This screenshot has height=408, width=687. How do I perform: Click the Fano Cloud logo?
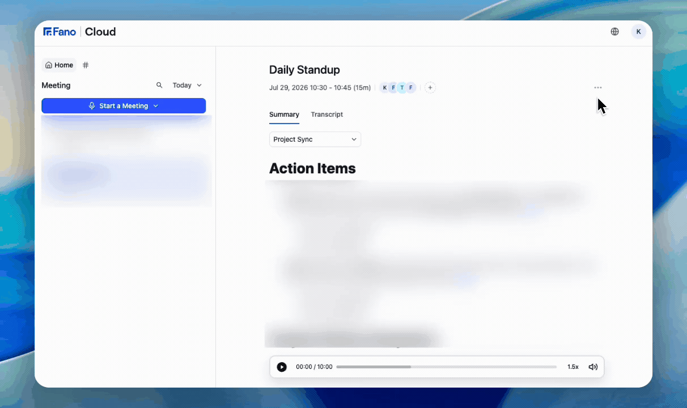click(x=79, y=32)
